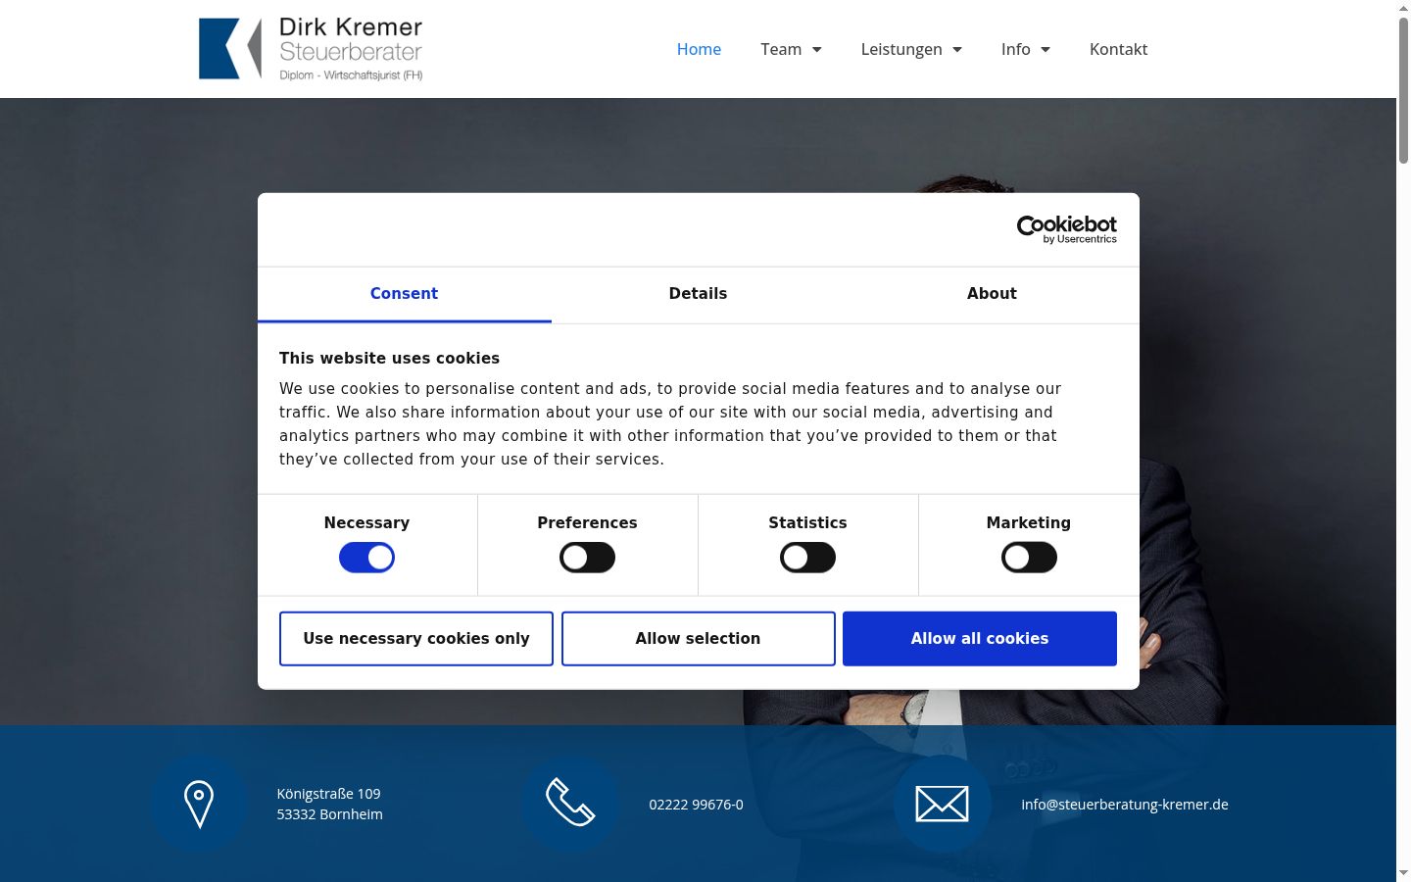This screenshot has width=1411, height=882.
Task: Open the Kontakt page
Action: point(1118,49)
